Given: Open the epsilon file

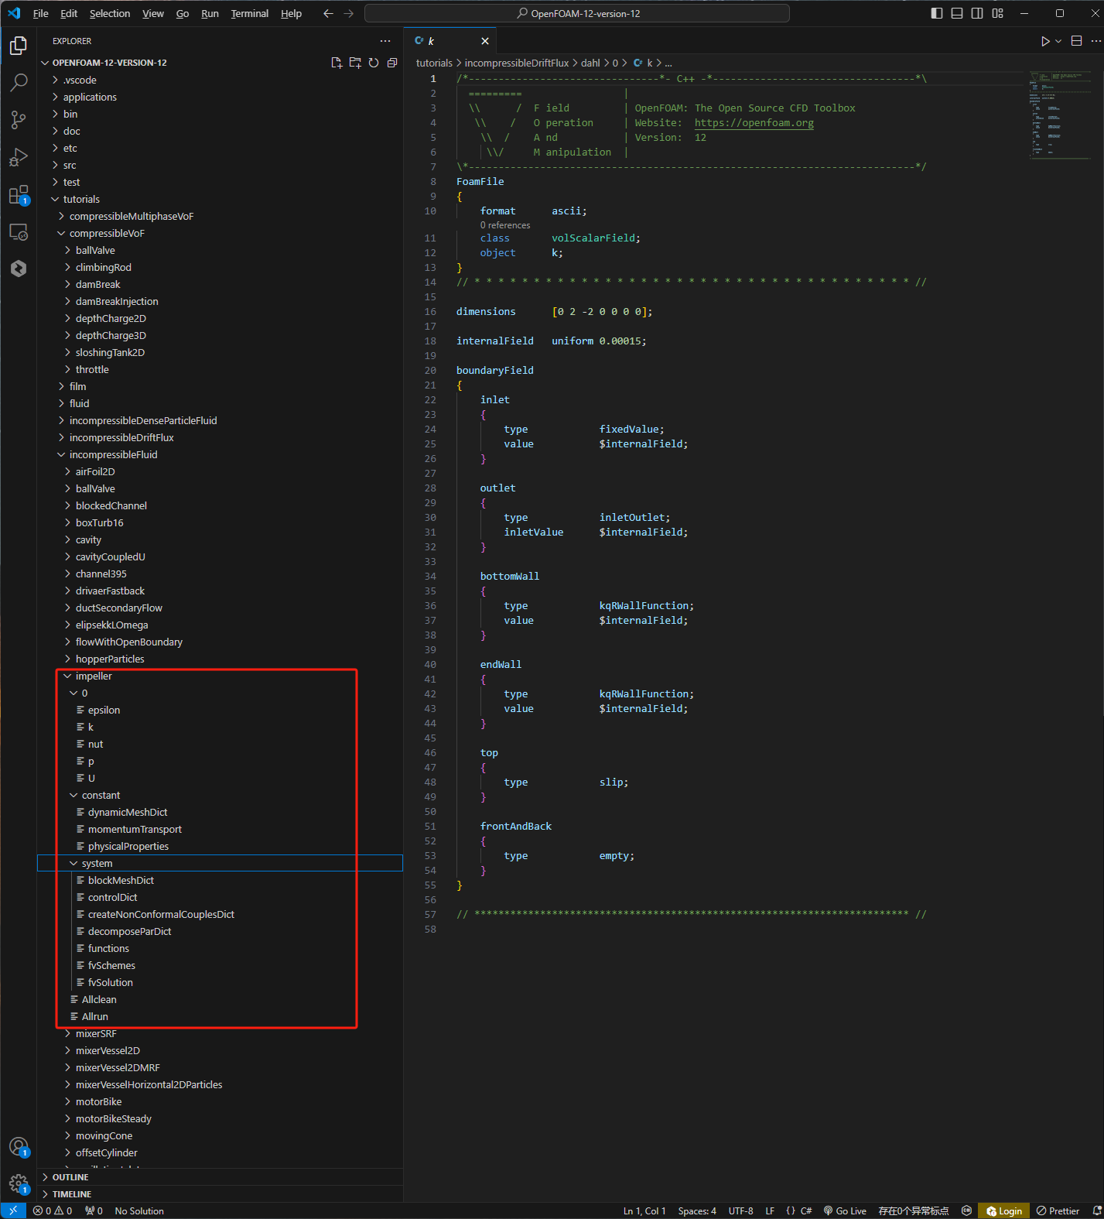Looking at the screenshot, I should tap(104, 711).
